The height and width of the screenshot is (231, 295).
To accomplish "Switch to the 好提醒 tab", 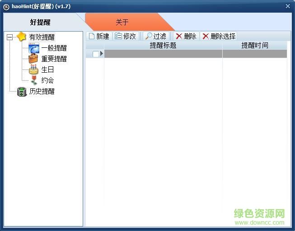I will [x=40, y=22].
